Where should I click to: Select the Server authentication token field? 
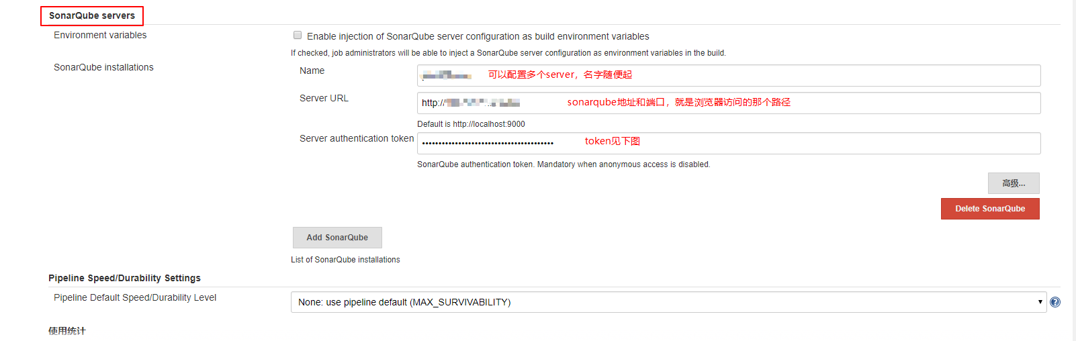point(729,143)
